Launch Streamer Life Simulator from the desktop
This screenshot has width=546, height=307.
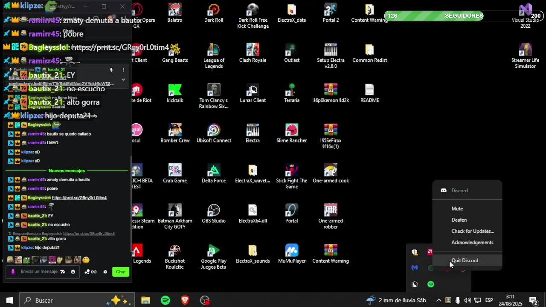[525, 56]
